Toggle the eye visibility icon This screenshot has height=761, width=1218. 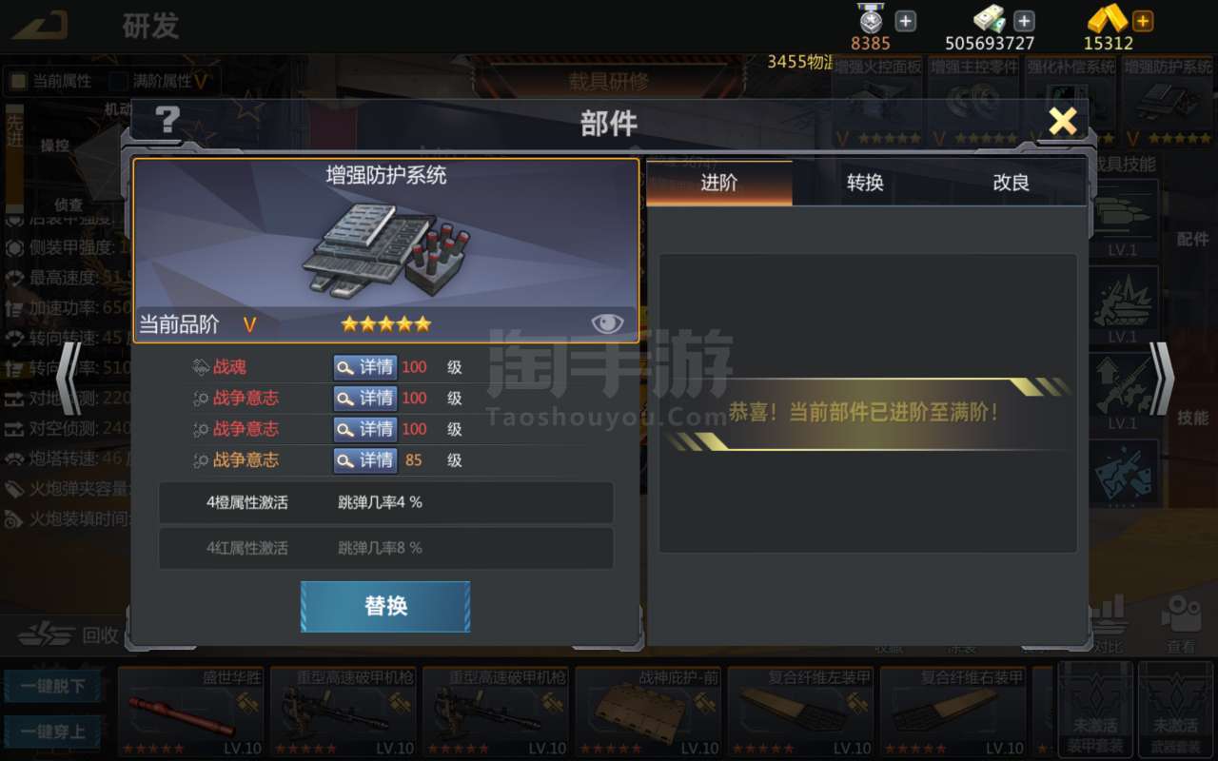click(x=607, y=323)
